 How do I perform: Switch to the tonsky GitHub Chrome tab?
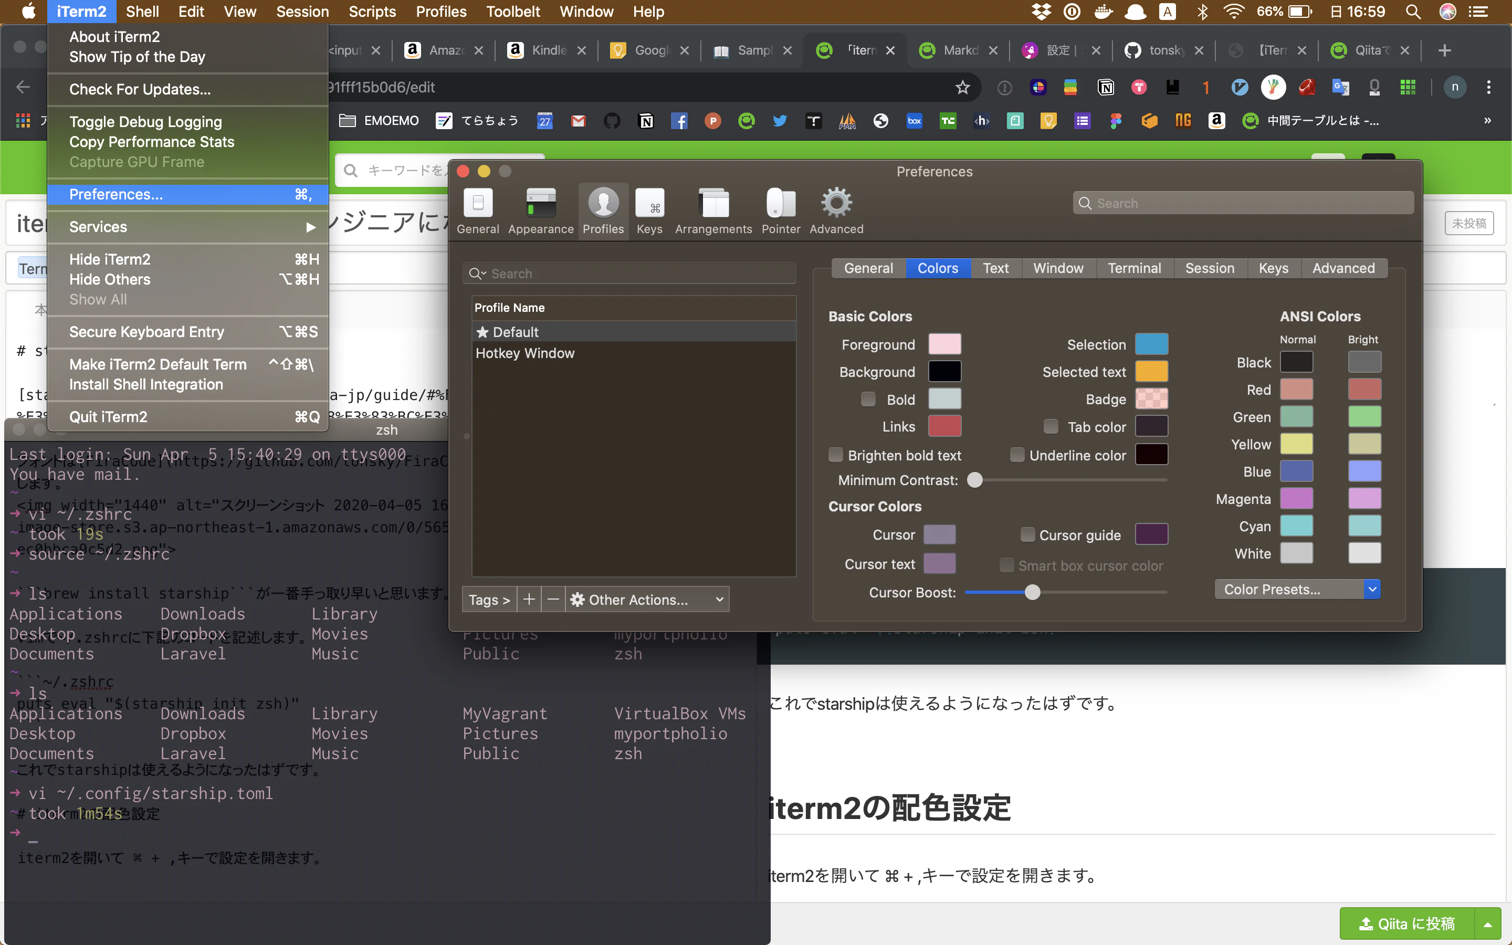click(1164, 50)
